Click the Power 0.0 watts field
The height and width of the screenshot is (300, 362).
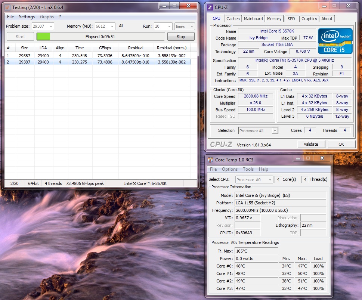coord(256,259)
